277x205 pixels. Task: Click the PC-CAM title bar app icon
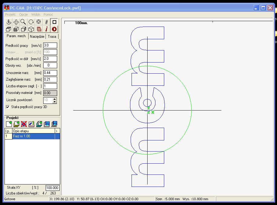pyautogui.click(x=7, y=8)
